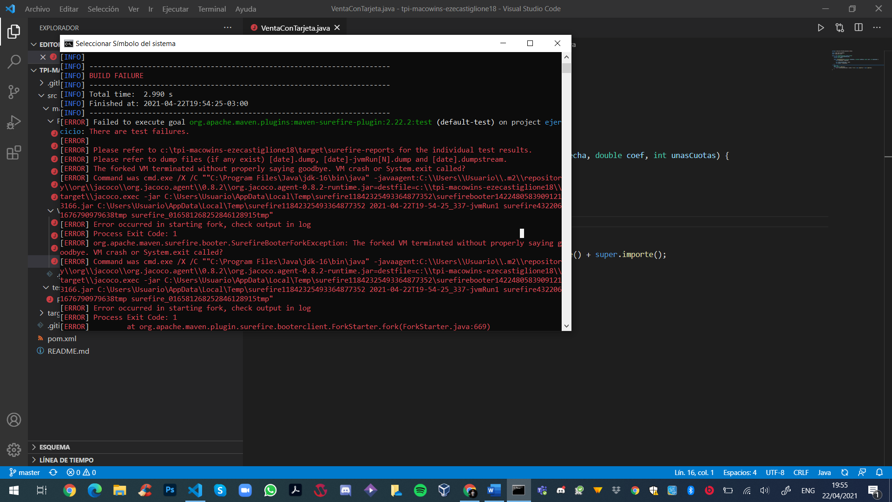The height and width of the screenshot is (502, 892).
Task: Click the status bar refresh icon next to Java
Action: pos(845,472)
